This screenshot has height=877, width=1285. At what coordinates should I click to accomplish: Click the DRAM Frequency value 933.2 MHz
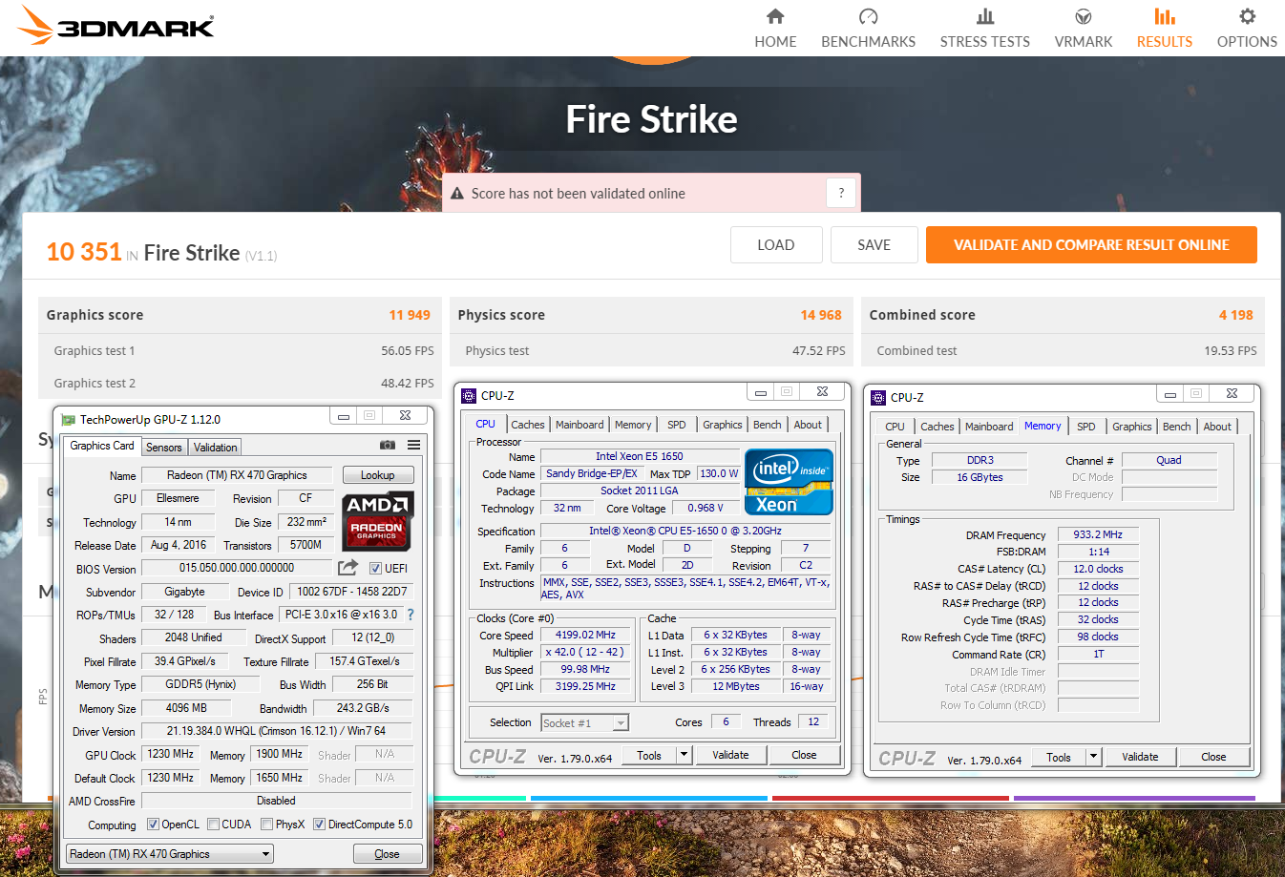1098,535
